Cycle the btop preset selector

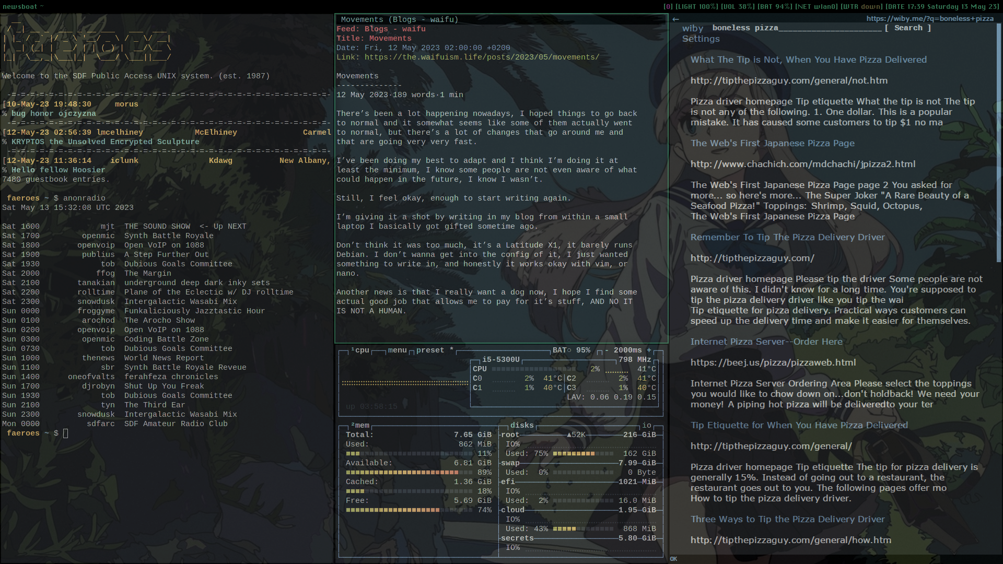coord(430,350)
